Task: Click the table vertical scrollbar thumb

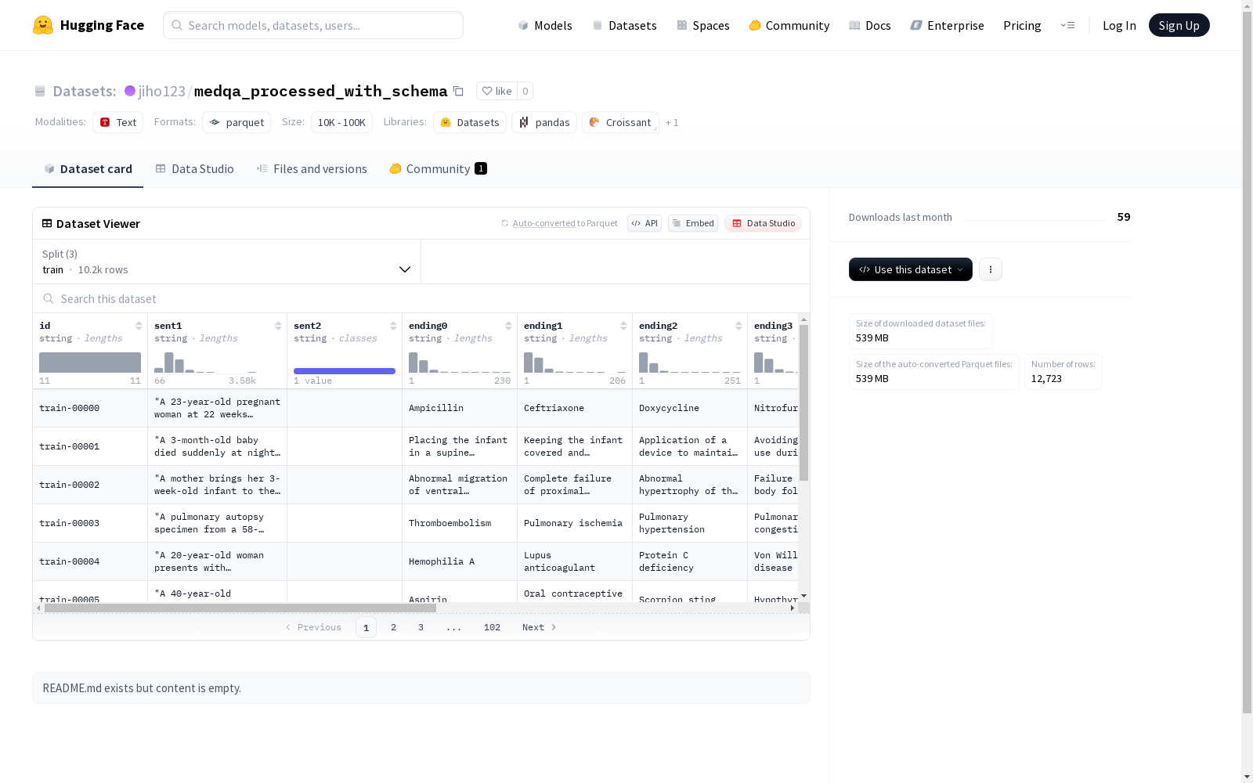Action: 803,402
